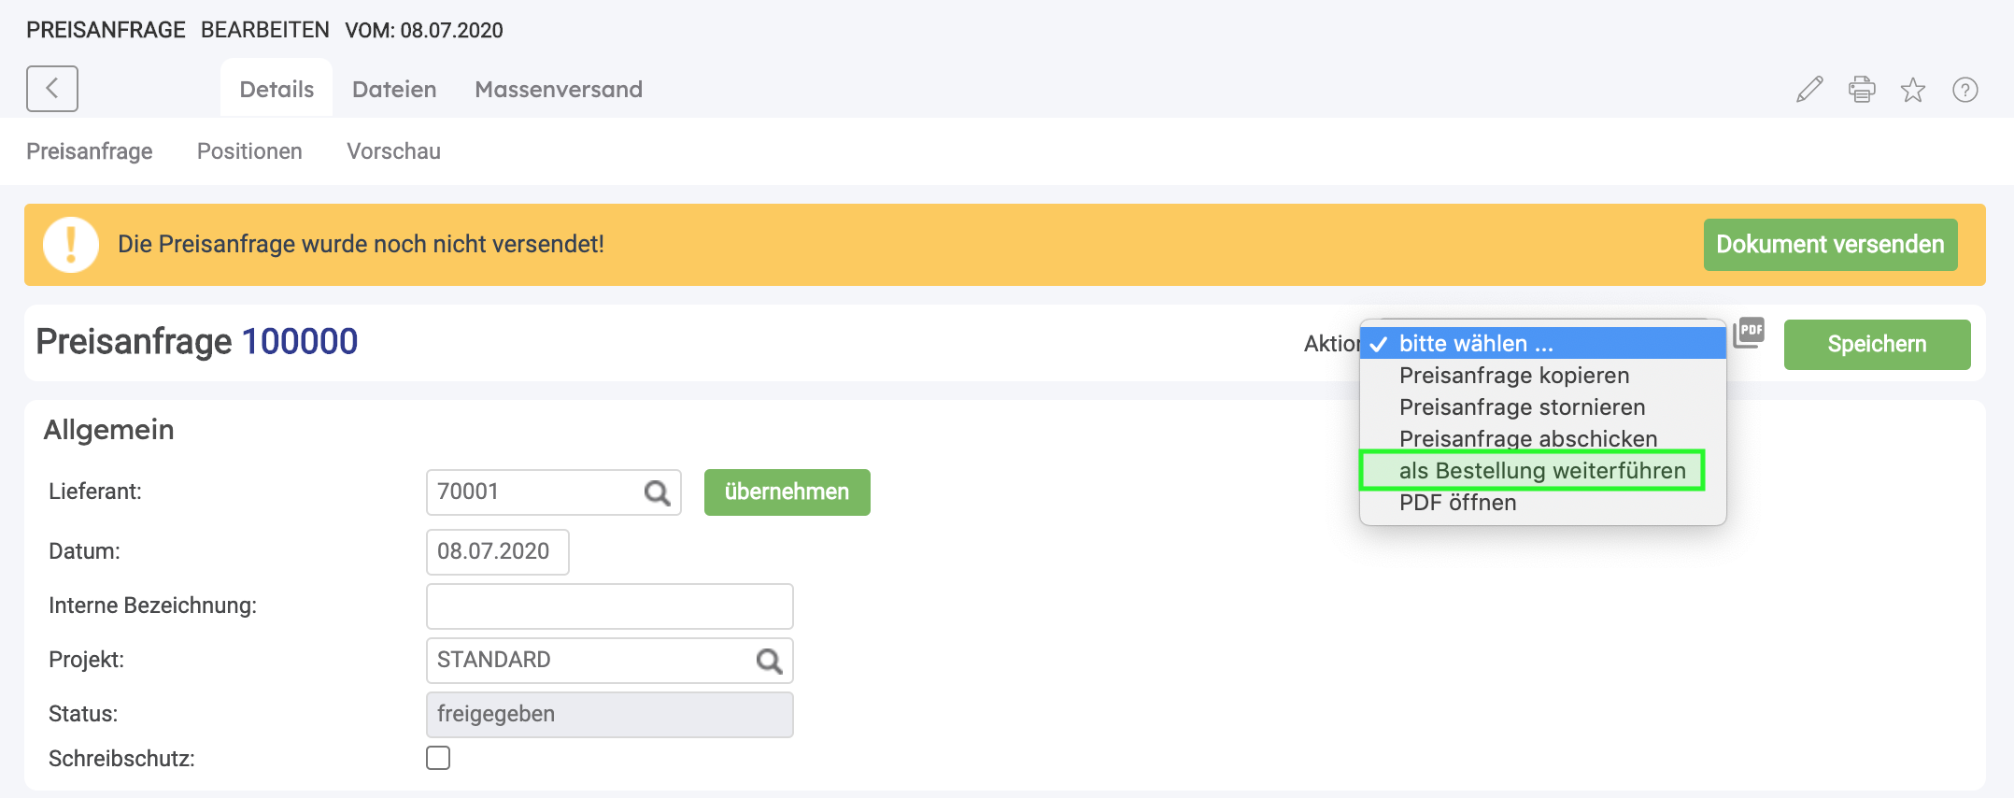The height and width of the screenshot is (798, 2014).
Task: Click the Dokument versenden button
Action: [x=1829, y=245]
